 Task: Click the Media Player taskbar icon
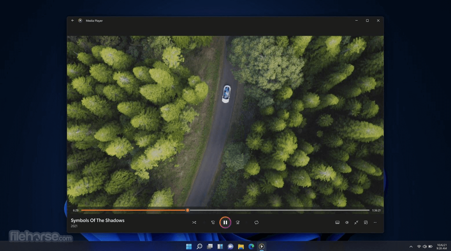pyautogui.click(x=262, y=246)
